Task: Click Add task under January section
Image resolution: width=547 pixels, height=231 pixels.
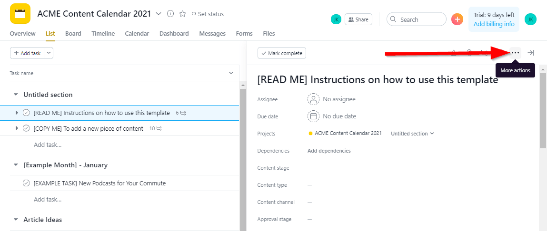Action: 48,200
